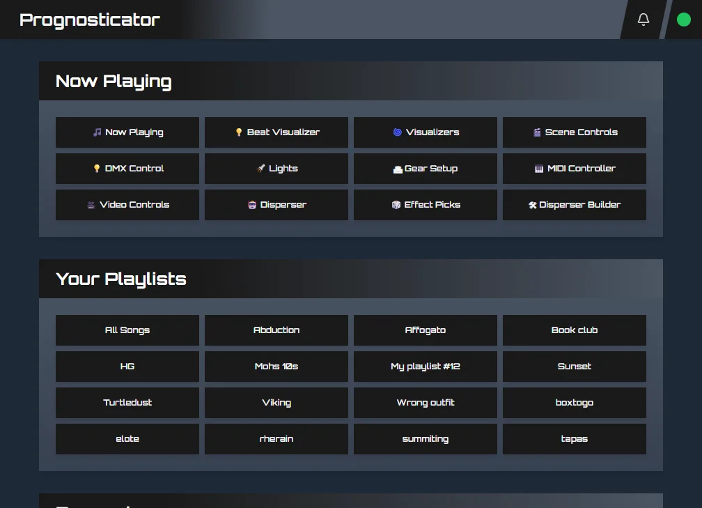The height and width of the screenshot is (508, 702).
Task: Open My playlist #12
Action: coord(426,367)
